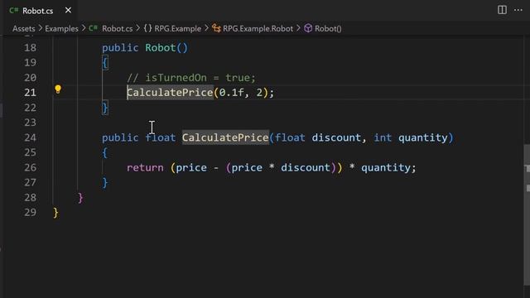Click the isTurnedOn comment on line 20
530x298 pixels.
pos(191,78)
